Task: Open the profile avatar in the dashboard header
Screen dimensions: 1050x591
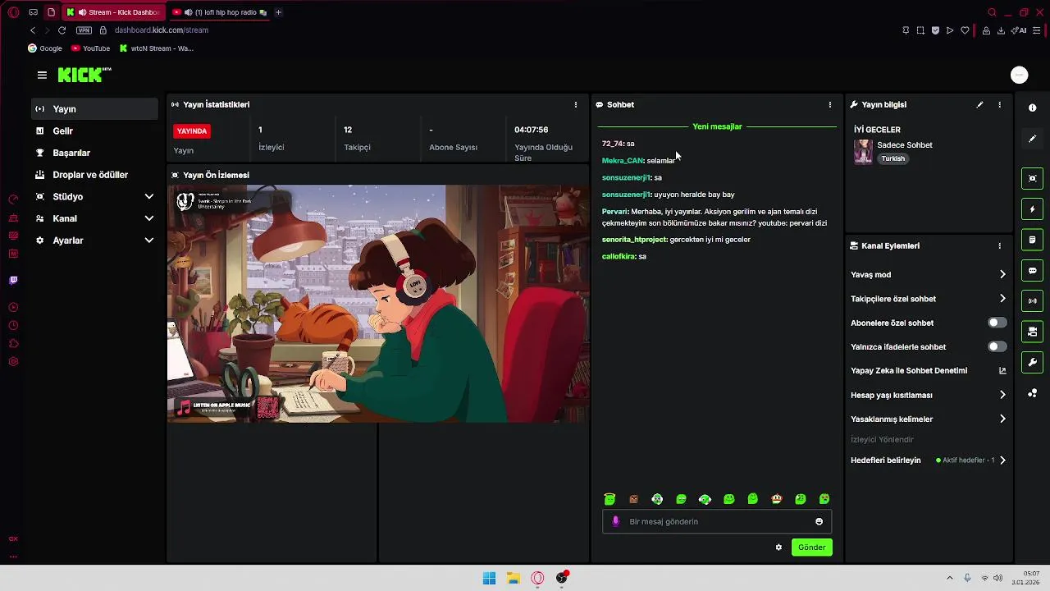Action: 1019,75
